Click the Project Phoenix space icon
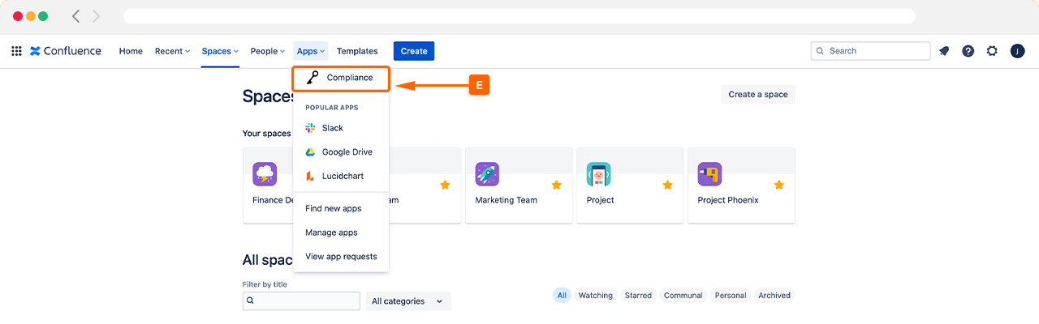Screen dimensions: 1039x324 [709, 174]
